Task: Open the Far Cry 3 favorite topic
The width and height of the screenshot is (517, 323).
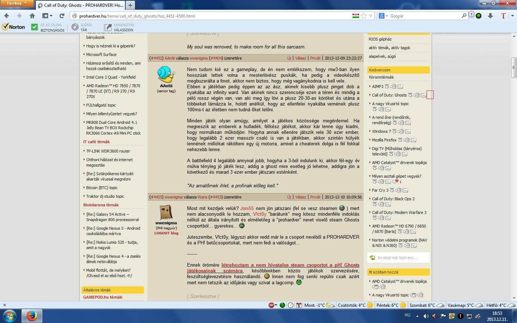Action: point(380,190)
